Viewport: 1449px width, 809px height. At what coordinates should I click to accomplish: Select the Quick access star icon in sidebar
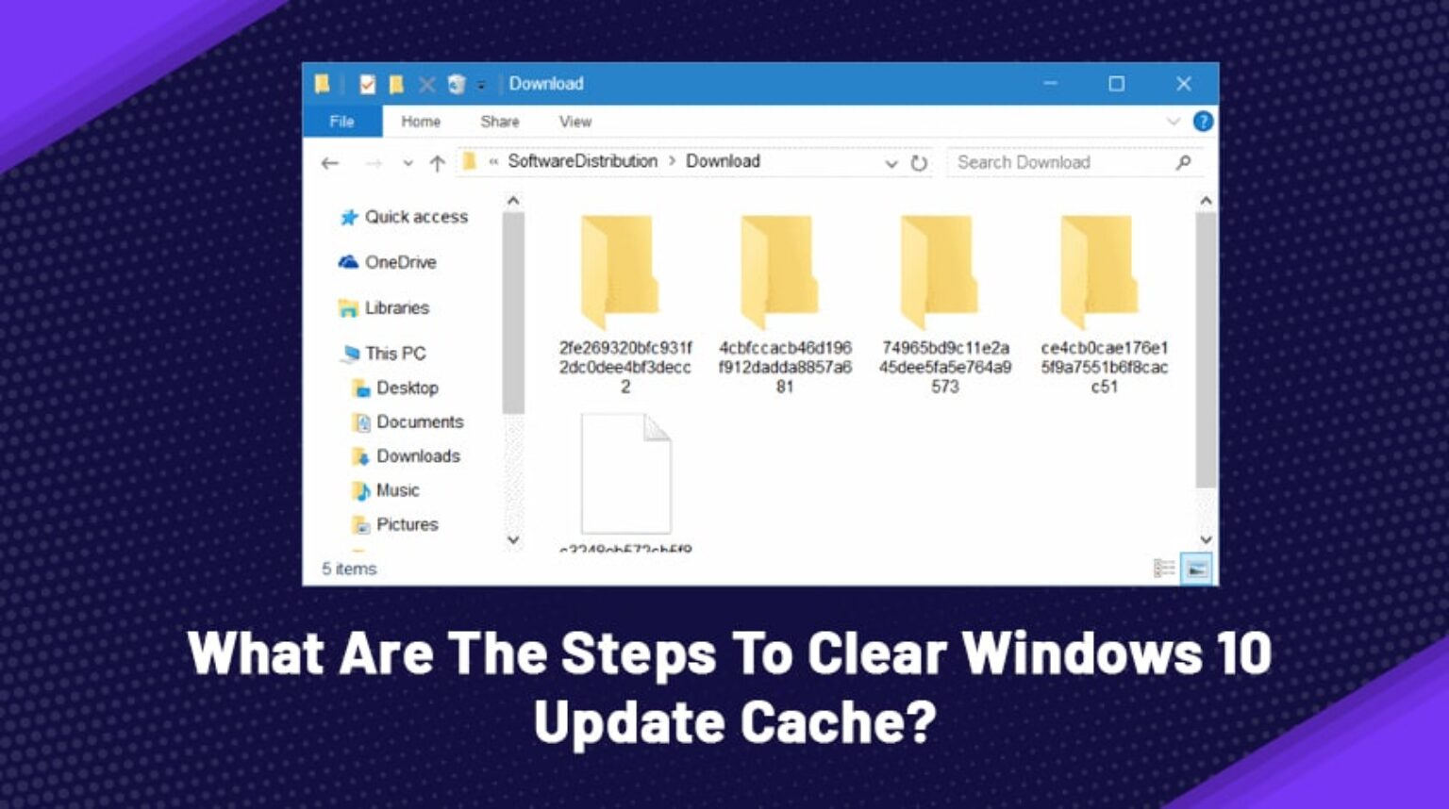click(349, 217)
